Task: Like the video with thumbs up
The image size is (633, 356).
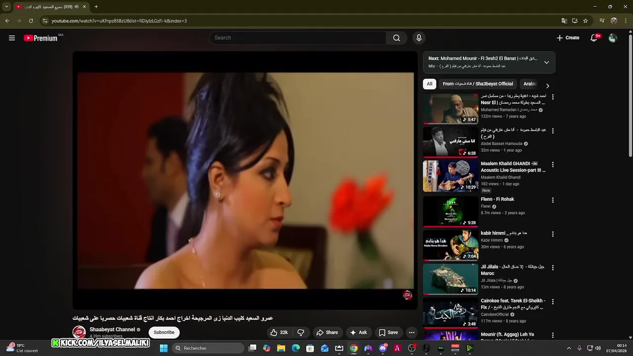Action: click(279, 333)
